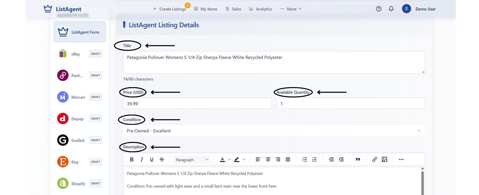Screen dimensions: 479x195
Task: Center-align description text
Action: [268, 159]
